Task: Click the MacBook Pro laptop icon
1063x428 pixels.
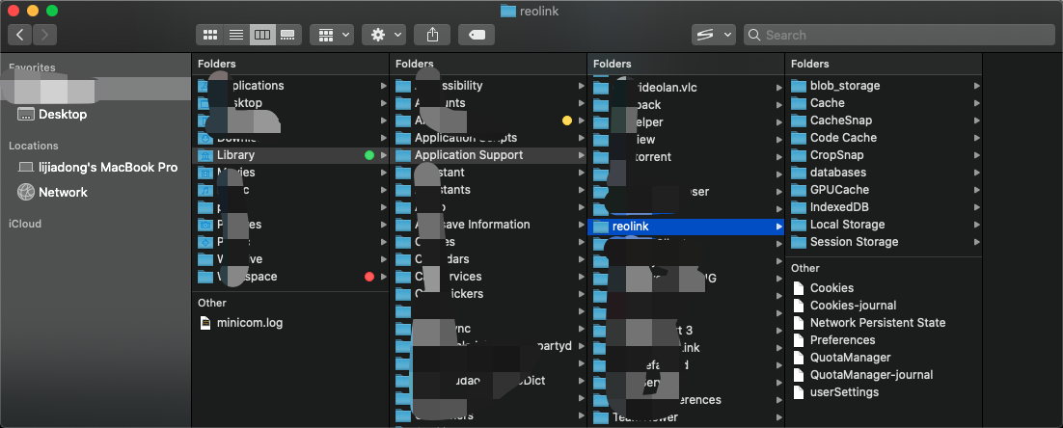Action: 26,168
